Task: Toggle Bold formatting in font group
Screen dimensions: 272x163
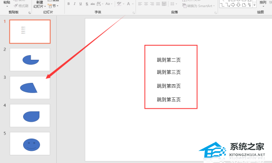Action: (69, 4)
